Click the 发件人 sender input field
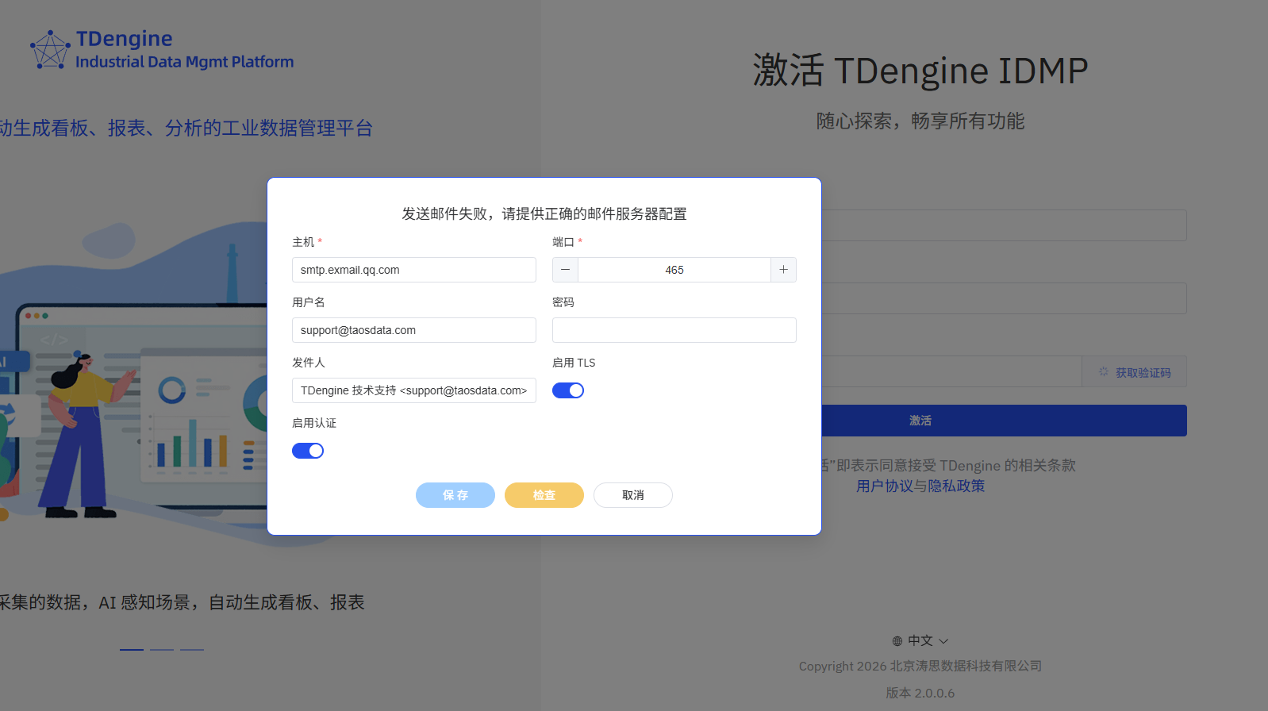 pyautogui.click(x=414, y=390)
